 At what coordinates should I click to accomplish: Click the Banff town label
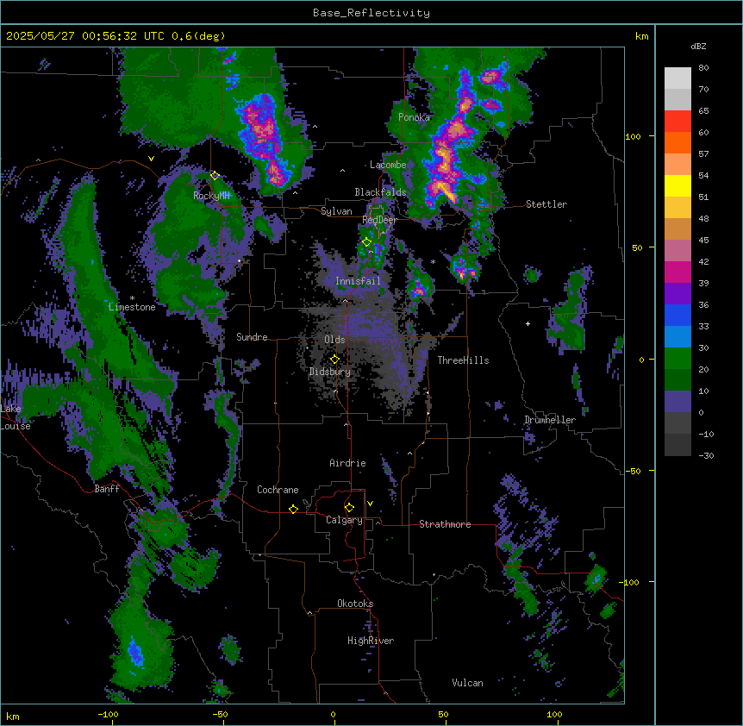[107, 489]
